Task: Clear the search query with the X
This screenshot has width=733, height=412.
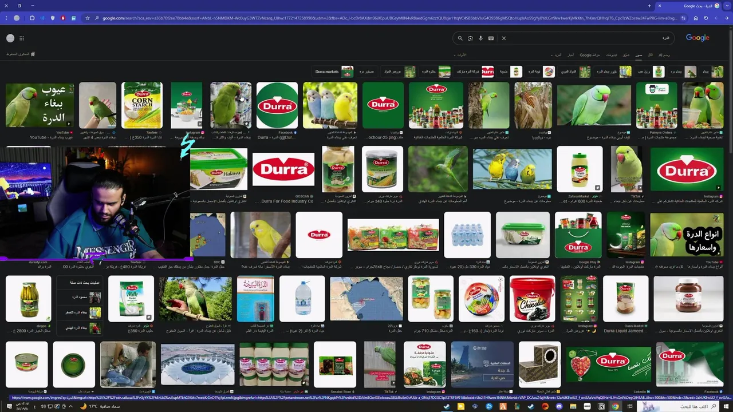Action: coord(504,38)
